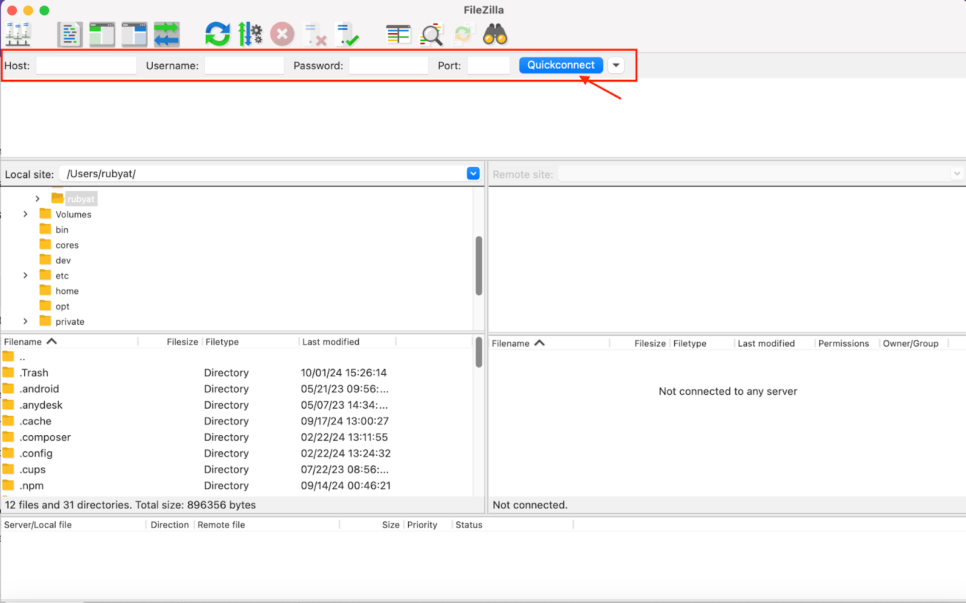
Task: Sort remote list by Owner/Group column
Action: click(913, 343)
